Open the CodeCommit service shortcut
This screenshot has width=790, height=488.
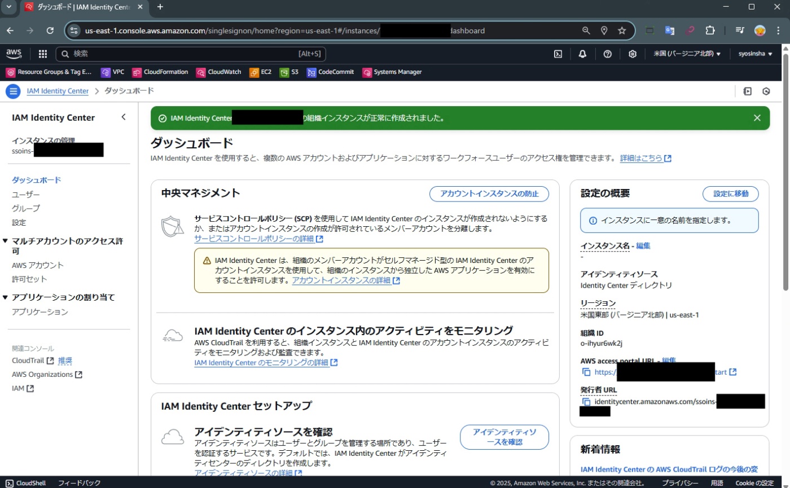(331, 72)
